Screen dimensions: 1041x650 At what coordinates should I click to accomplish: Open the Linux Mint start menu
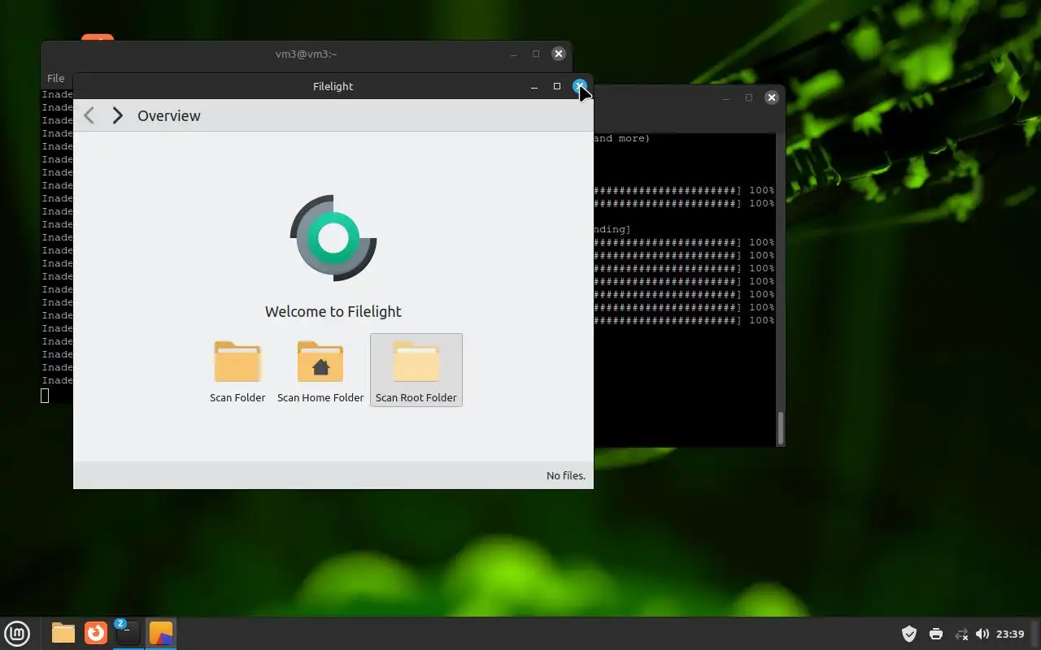(17, 633)
